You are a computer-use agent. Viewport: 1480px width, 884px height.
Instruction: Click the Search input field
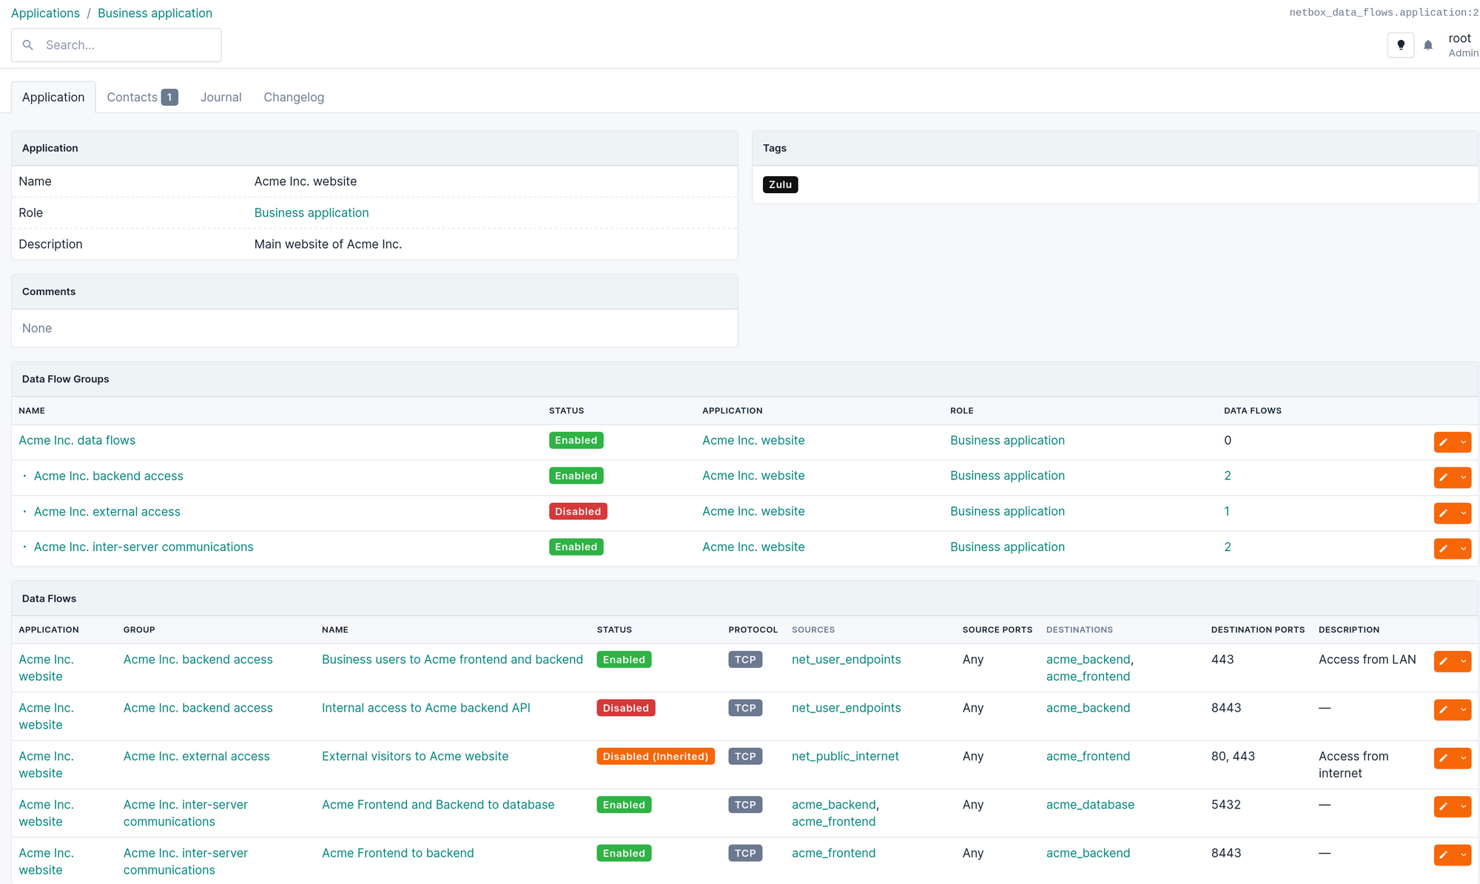point(115,44)
